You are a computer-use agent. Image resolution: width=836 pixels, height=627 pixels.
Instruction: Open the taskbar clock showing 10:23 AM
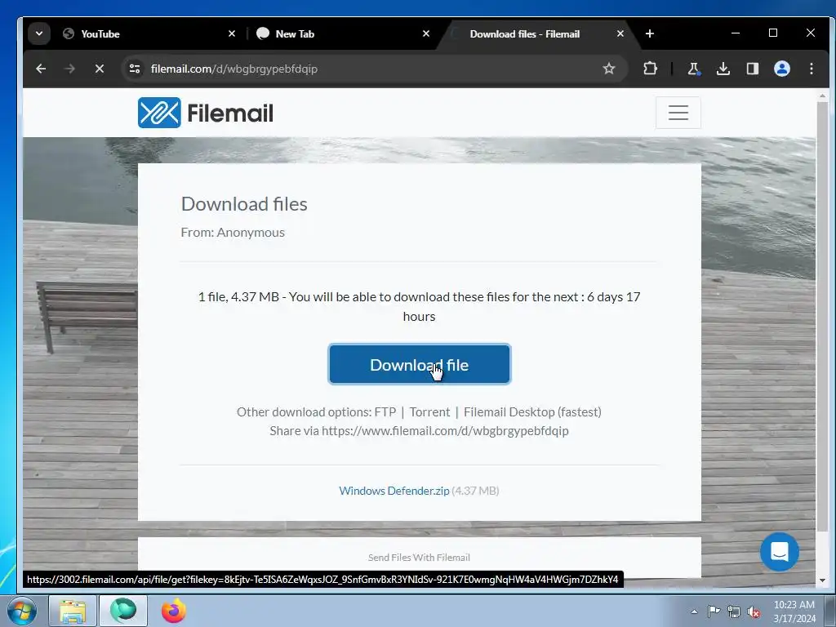(794, 611)
